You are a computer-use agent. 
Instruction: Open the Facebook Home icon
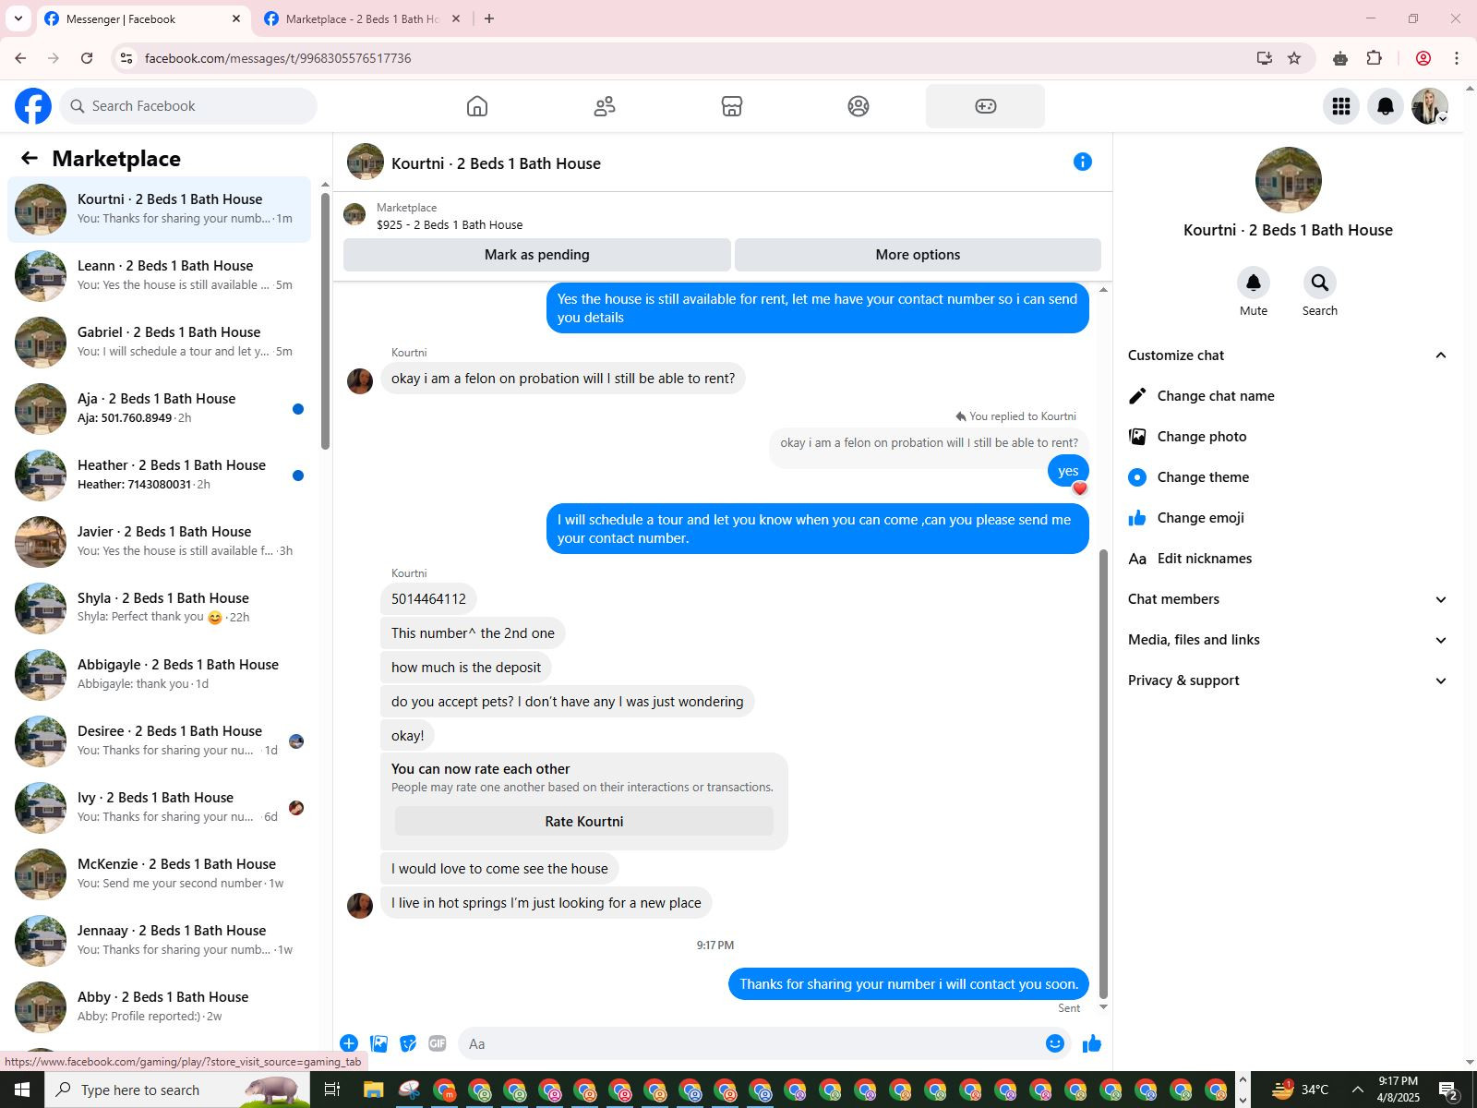477,106
